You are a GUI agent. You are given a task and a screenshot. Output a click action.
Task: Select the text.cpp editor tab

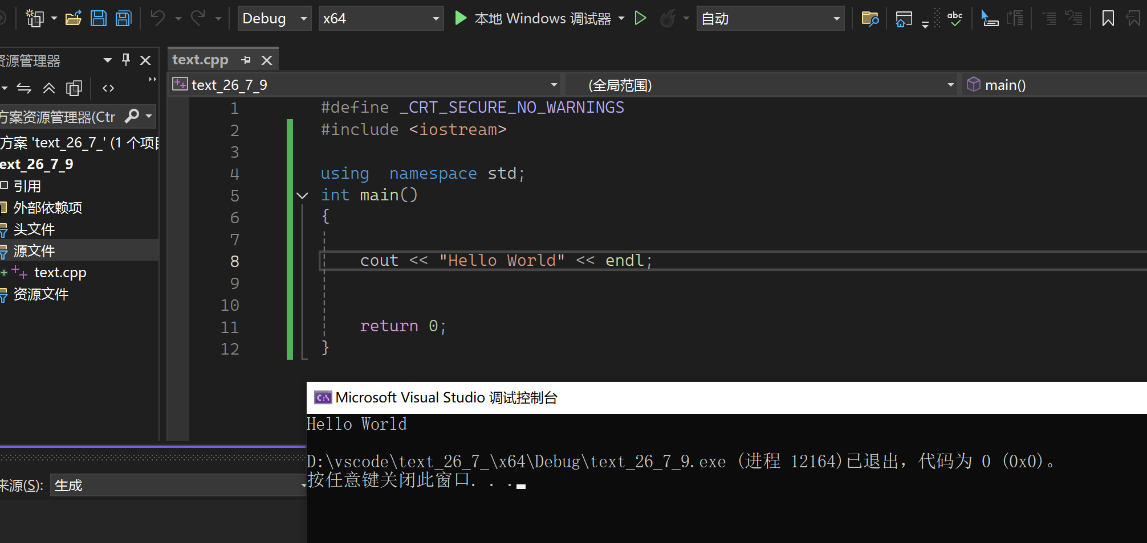click(200, 60)
